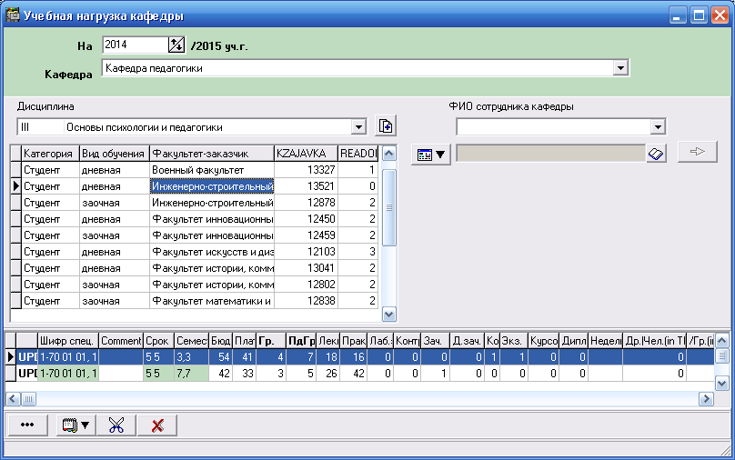The height and width of the screenshot is (460, 735).
Task: Click the eraser icon in employee field
Action: [x=657, y=154]
